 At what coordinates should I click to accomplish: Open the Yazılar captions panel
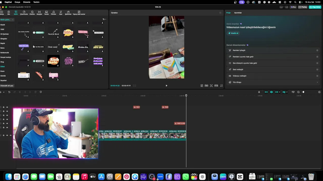point(46,13)
